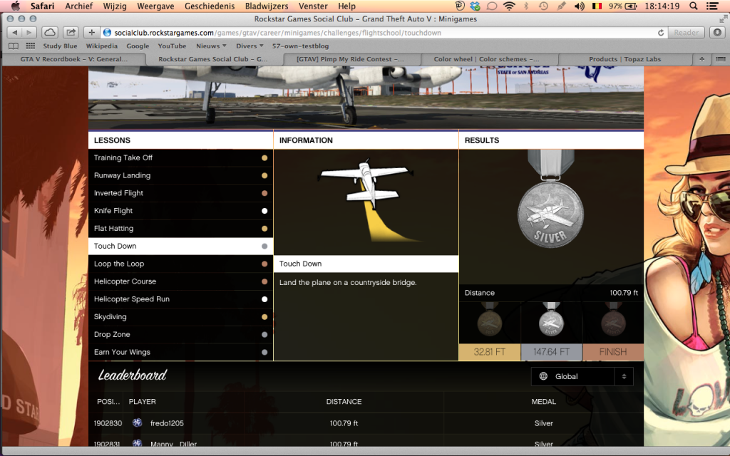This screenshot has height=456, width=730.
Task: Open the Archief menu
Action: (x=78, y=6)
